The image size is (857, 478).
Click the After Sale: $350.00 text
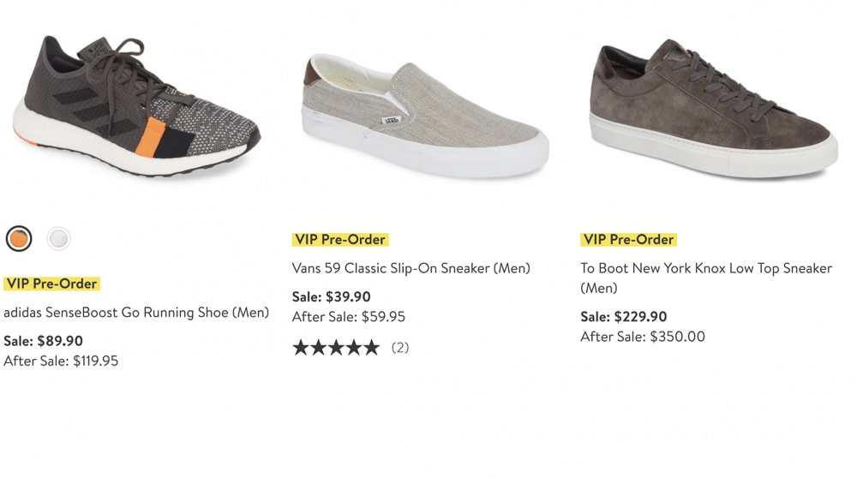click(x=643, y=337)
